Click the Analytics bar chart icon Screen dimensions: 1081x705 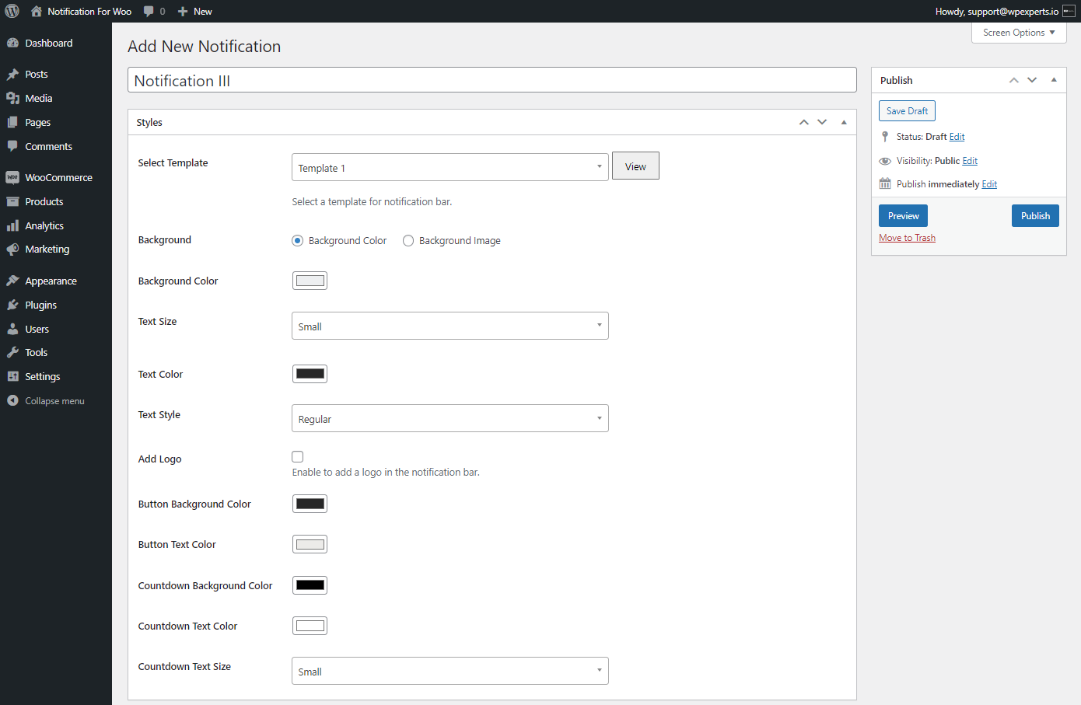click(x=12, y=225)
